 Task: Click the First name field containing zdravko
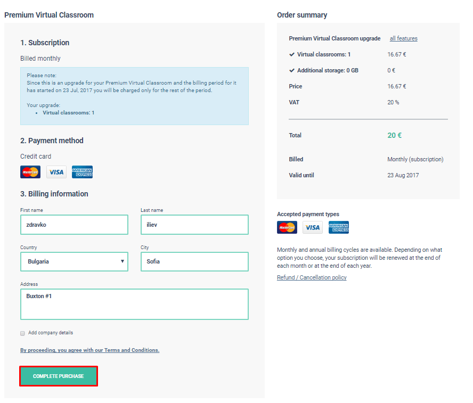74,225
